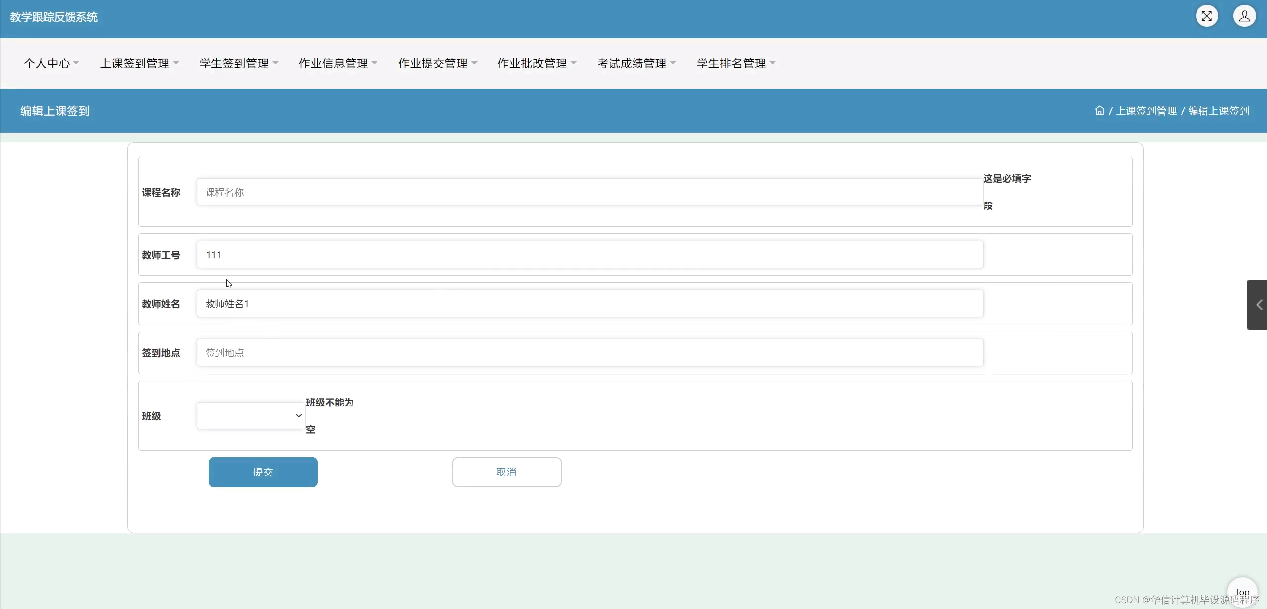Viewport: 1267px width, 609px height.
Task: Open the user profile icon
Action: pyautogui.click(x=1244, y=16)
